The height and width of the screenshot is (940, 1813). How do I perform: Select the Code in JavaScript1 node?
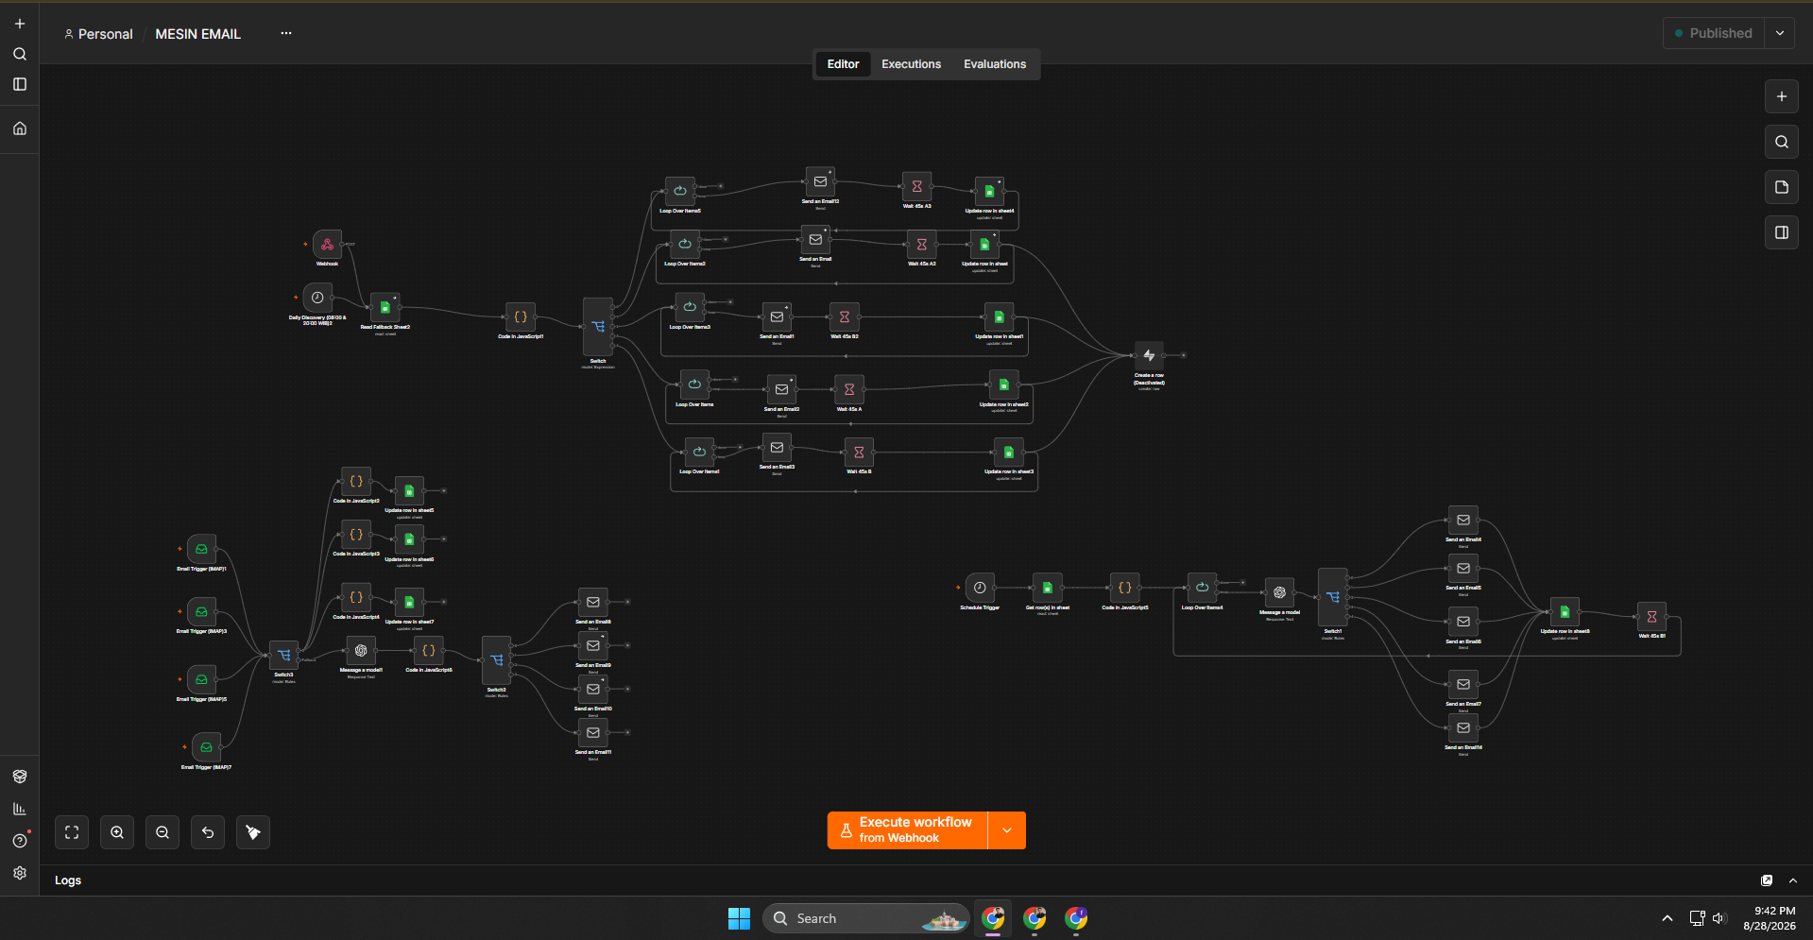click(x=521, y=317)
